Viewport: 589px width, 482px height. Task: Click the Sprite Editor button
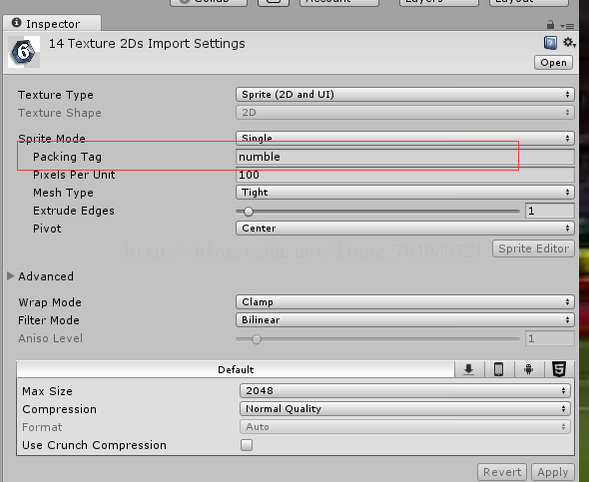tap(533, 248)
